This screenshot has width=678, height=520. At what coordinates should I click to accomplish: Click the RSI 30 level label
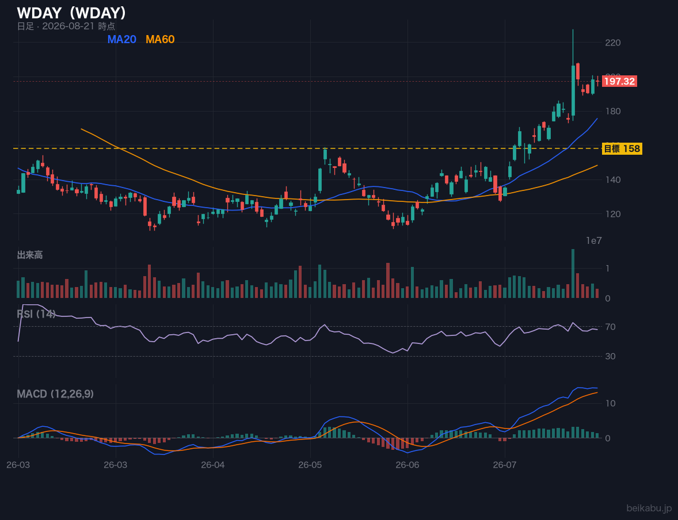[610, 356]
